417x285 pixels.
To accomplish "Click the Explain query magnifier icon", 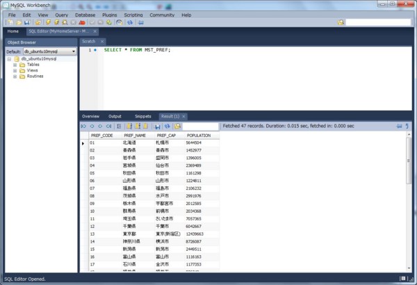I will [x=65, y=23].
